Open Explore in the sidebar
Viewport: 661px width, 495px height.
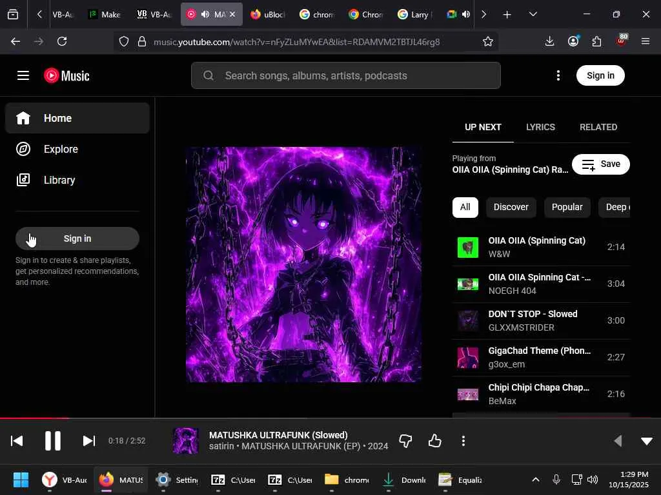[77, 149]
